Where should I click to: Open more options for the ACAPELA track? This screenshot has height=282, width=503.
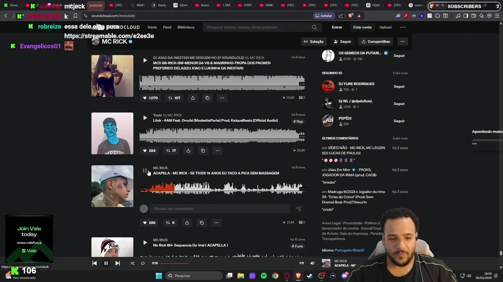pos(216,222)
